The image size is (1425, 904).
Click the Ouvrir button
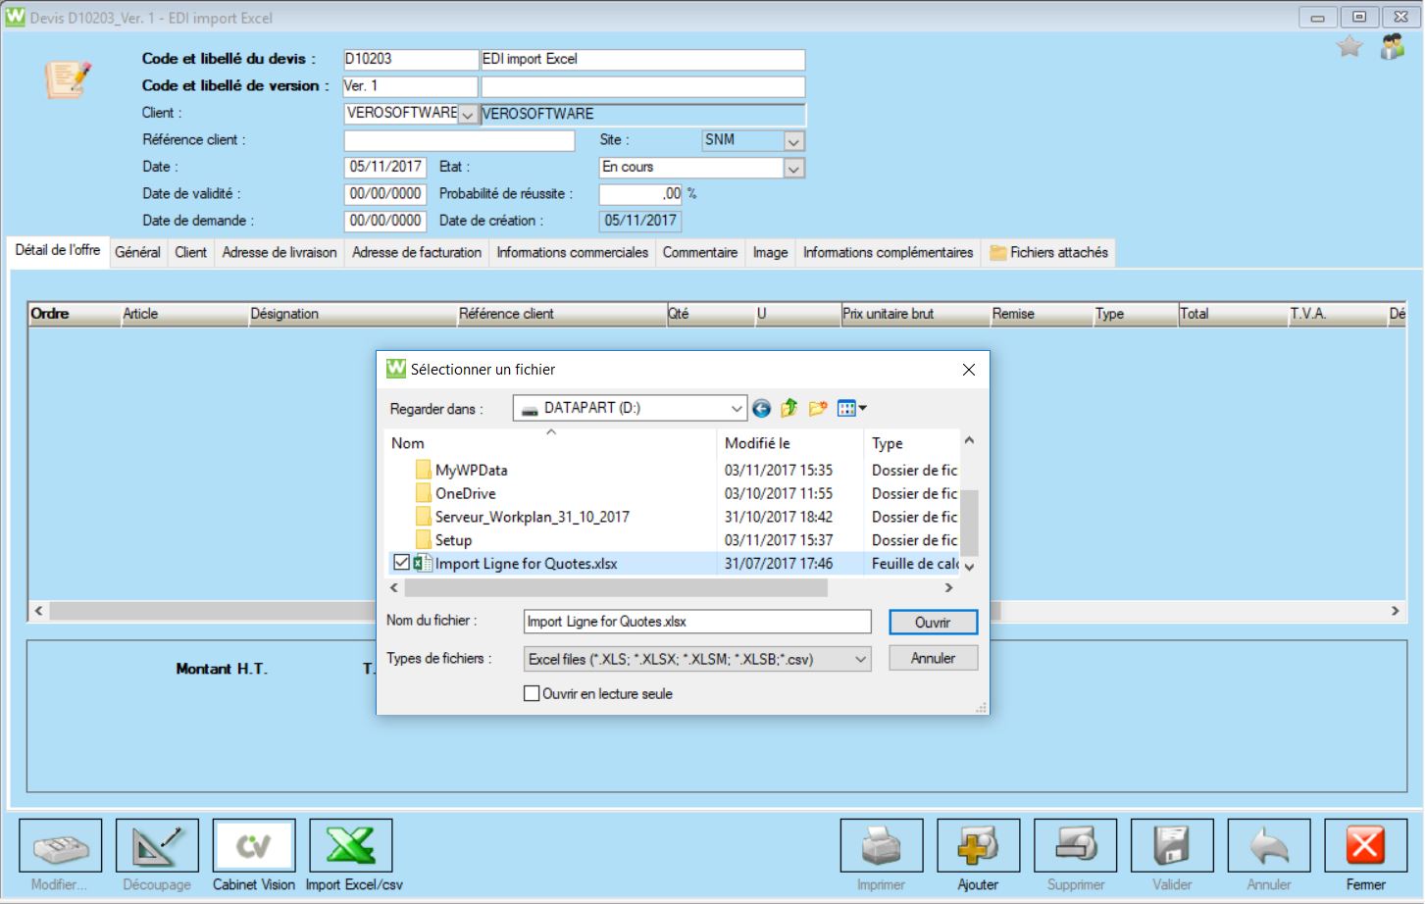(933, 623)
